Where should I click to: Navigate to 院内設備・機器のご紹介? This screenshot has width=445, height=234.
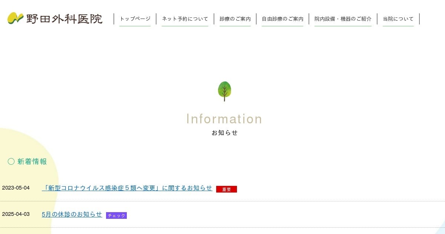(343, 19)
